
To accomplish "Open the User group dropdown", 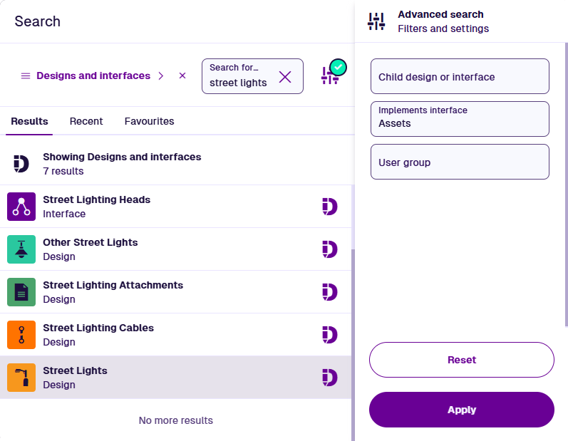I will 460,162.
